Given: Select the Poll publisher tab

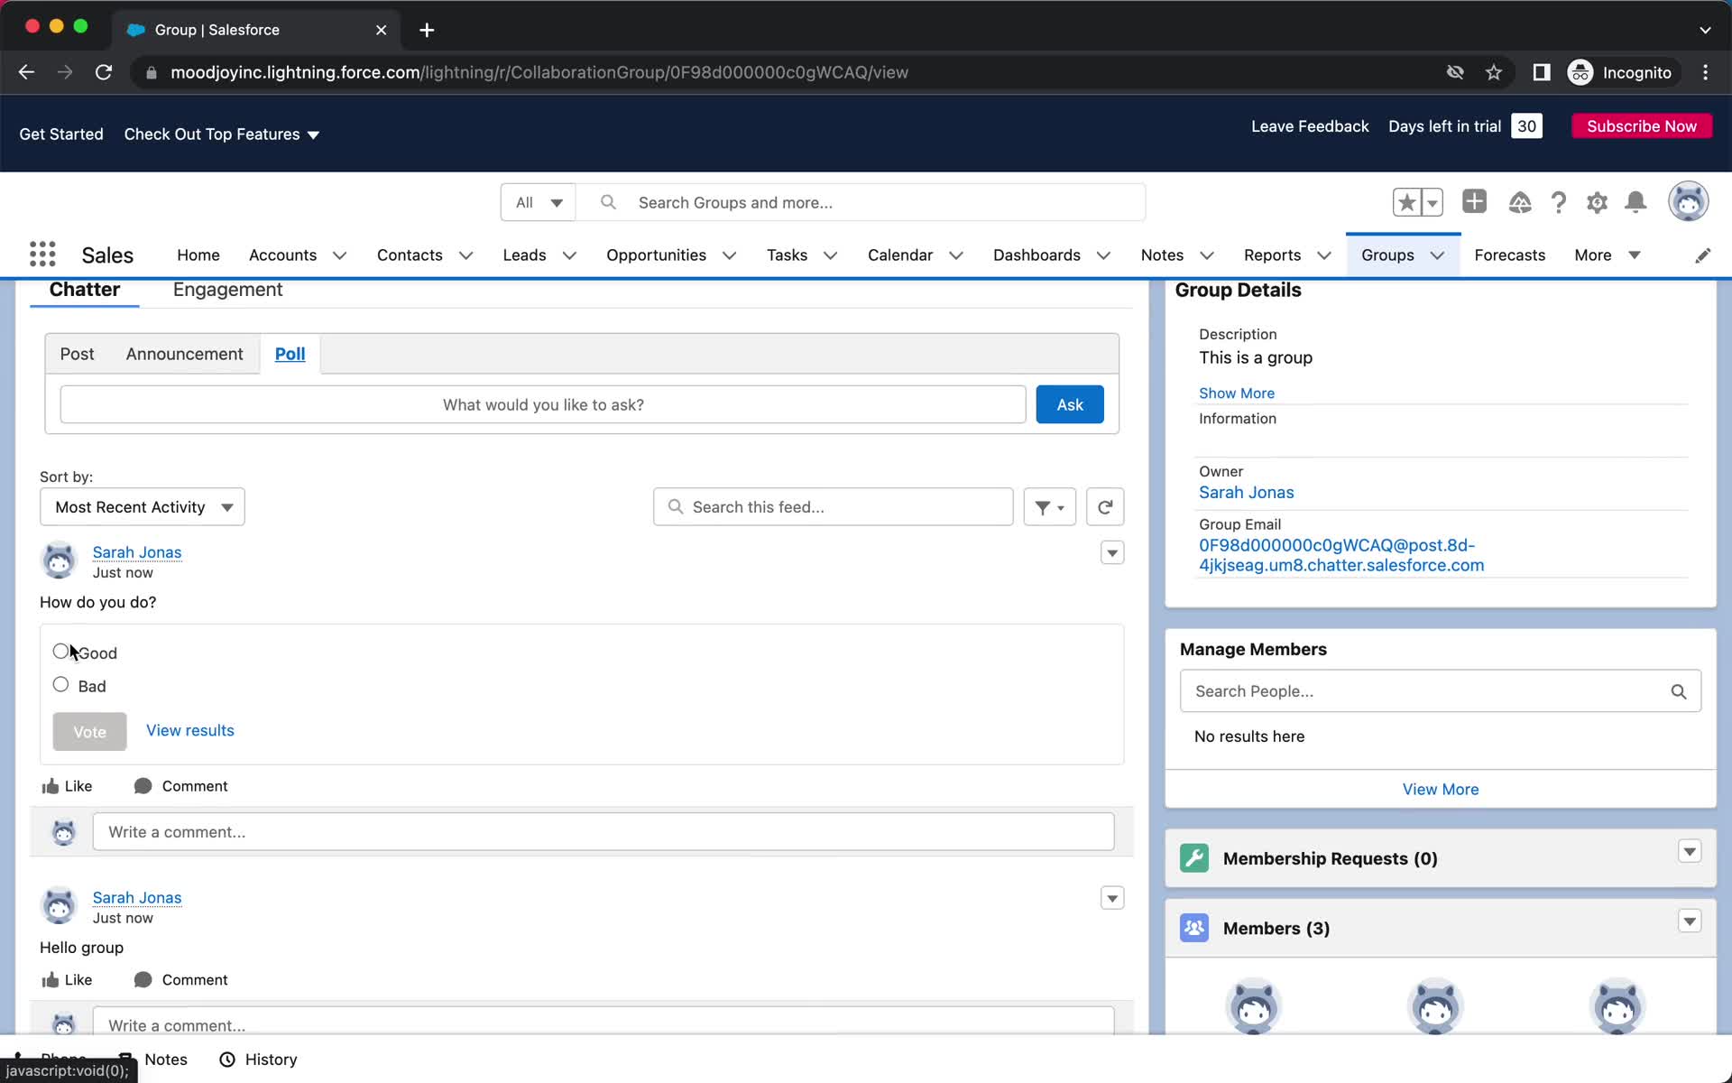Looking at the screenshot, I should coord(290,354).
